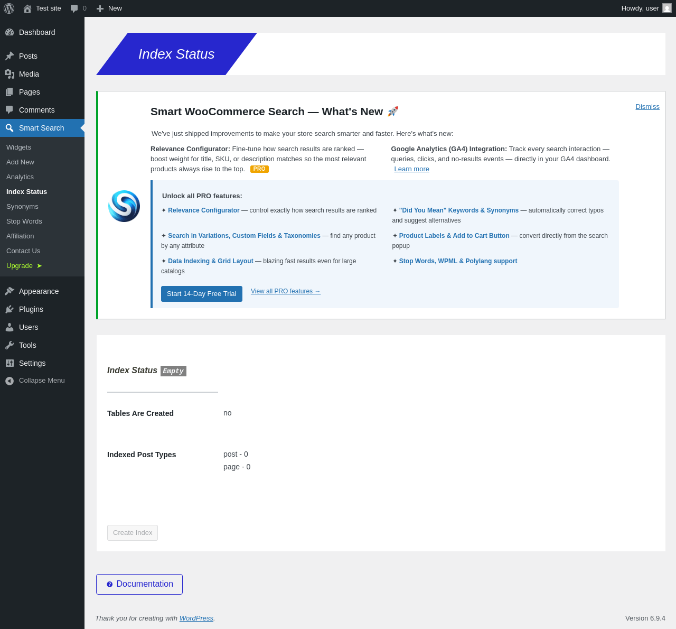Click the "Indexed Post Types" label
Screen dimensions: 676x629
point(142,455)
